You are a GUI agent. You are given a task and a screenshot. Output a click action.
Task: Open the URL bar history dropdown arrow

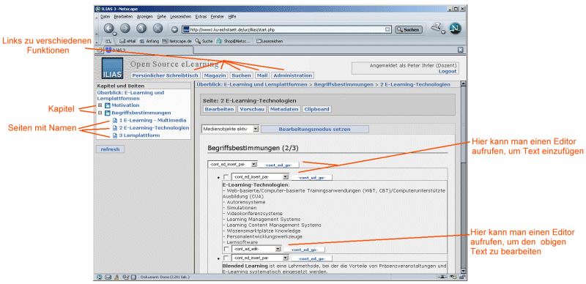coord(387,29)
